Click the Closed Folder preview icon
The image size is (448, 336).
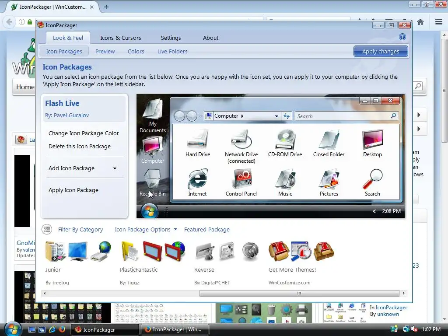pyautogui.click(x=329, y=140)
